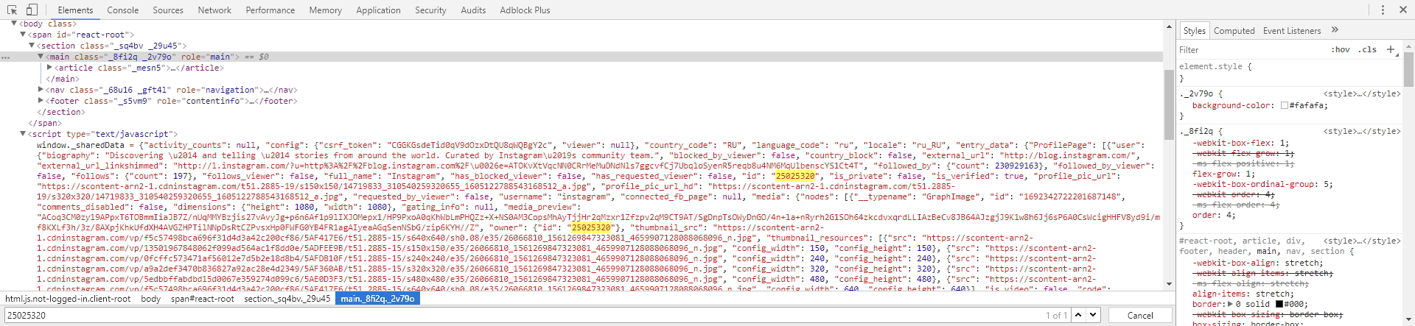
Task: Open <style> source link for ._2v79o rule
Action: pos(1362,94)
